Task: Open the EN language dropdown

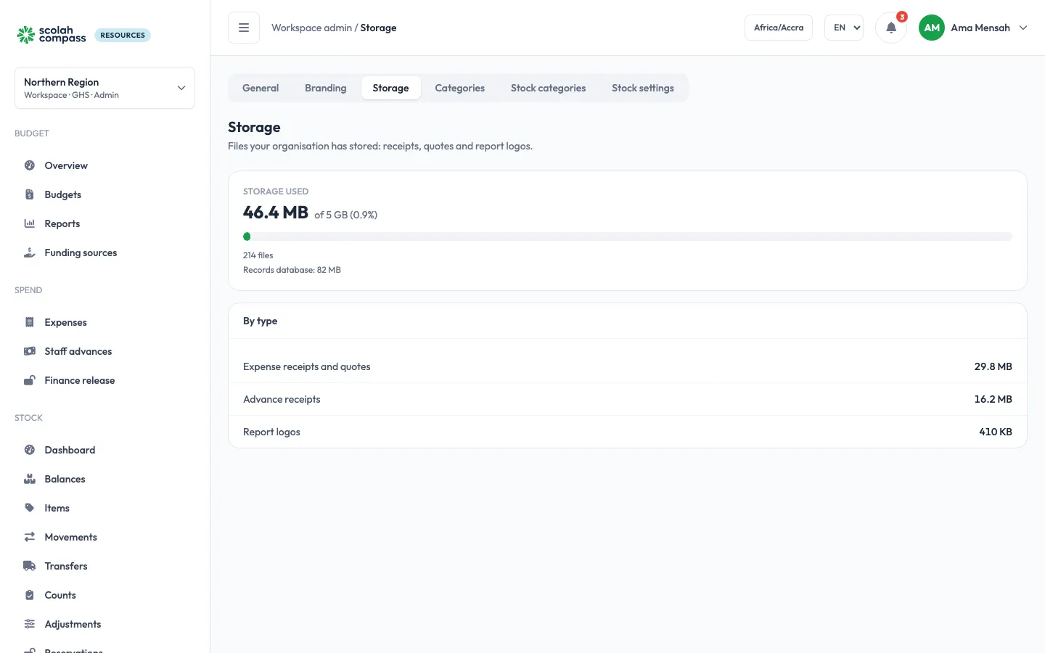Action: point(844,28)
